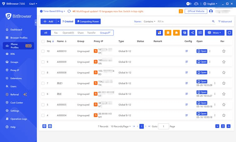The height and width of the screenshot is (142, 236).
Task: Click the three-dot menu for profile A000005
Action: pyautogui.click(x=214, y=105)
